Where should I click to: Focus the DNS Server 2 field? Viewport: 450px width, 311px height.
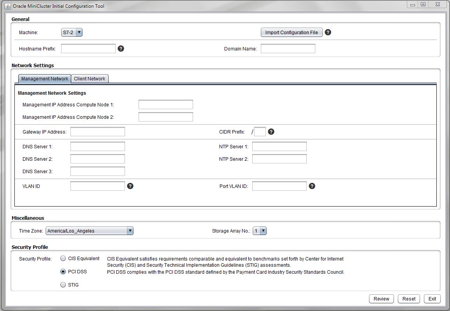(x=98, y=159)
